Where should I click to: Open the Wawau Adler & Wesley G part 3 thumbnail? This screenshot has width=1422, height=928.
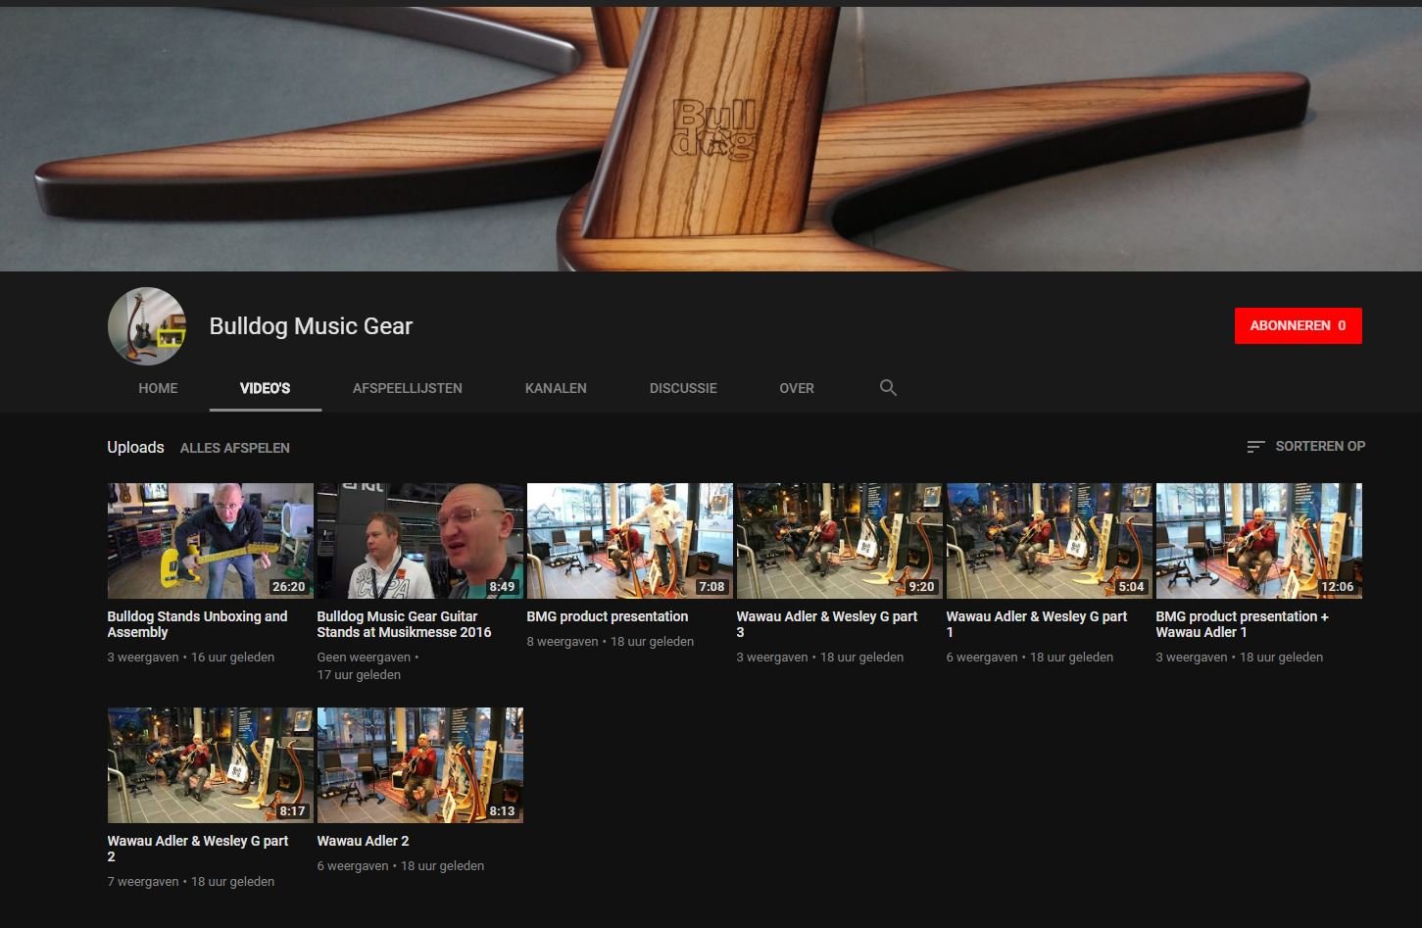(840, 541)
